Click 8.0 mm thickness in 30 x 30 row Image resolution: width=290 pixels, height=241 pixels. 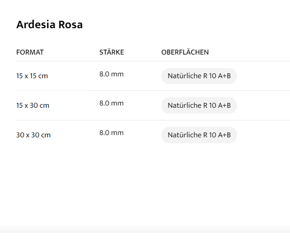[x=112, y=133]
